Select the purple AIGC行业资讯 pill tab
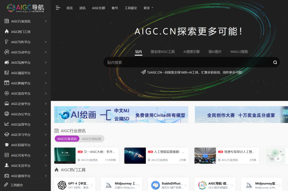 point(67,139)
